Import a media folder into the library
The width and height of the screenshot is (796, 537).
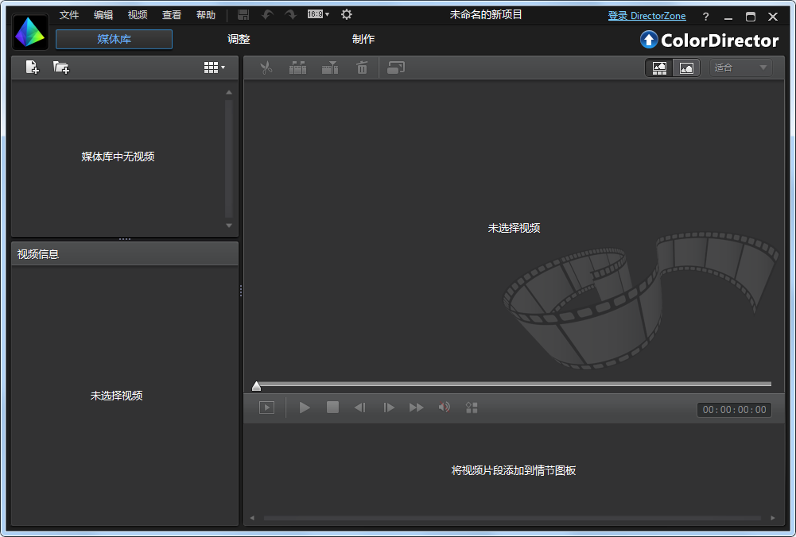tap(60, 68)
